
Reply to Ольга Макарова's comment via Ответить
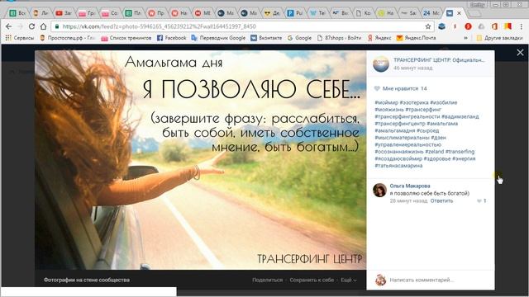pos(441,200)
